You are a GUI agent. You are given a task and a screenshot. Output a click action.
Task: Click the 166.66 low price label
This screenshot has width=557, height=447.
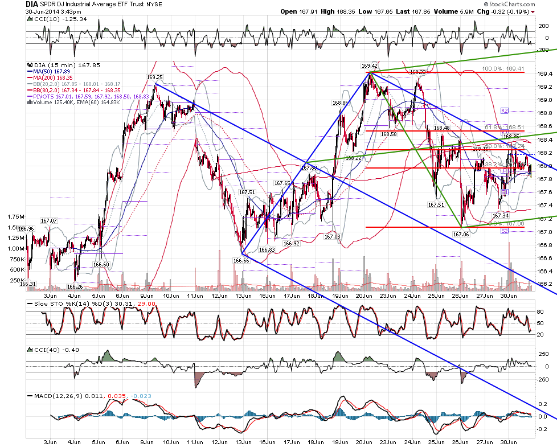coord(241,261)
